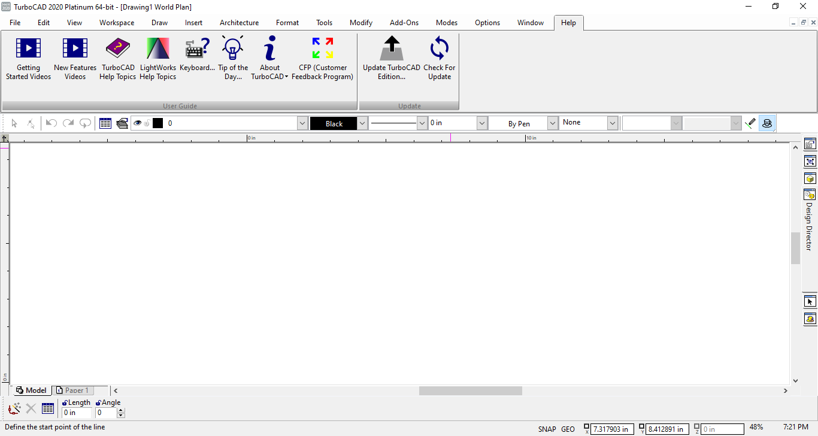Activate the Select arrow tool
This screenshot has width=818, height=436.
click(x=15, y=123)
